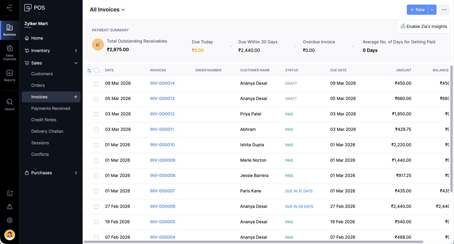This screenshot has width=454, height=244.
Task: Click the Search icon in the left rail
Action: click(x=10, y=105)
